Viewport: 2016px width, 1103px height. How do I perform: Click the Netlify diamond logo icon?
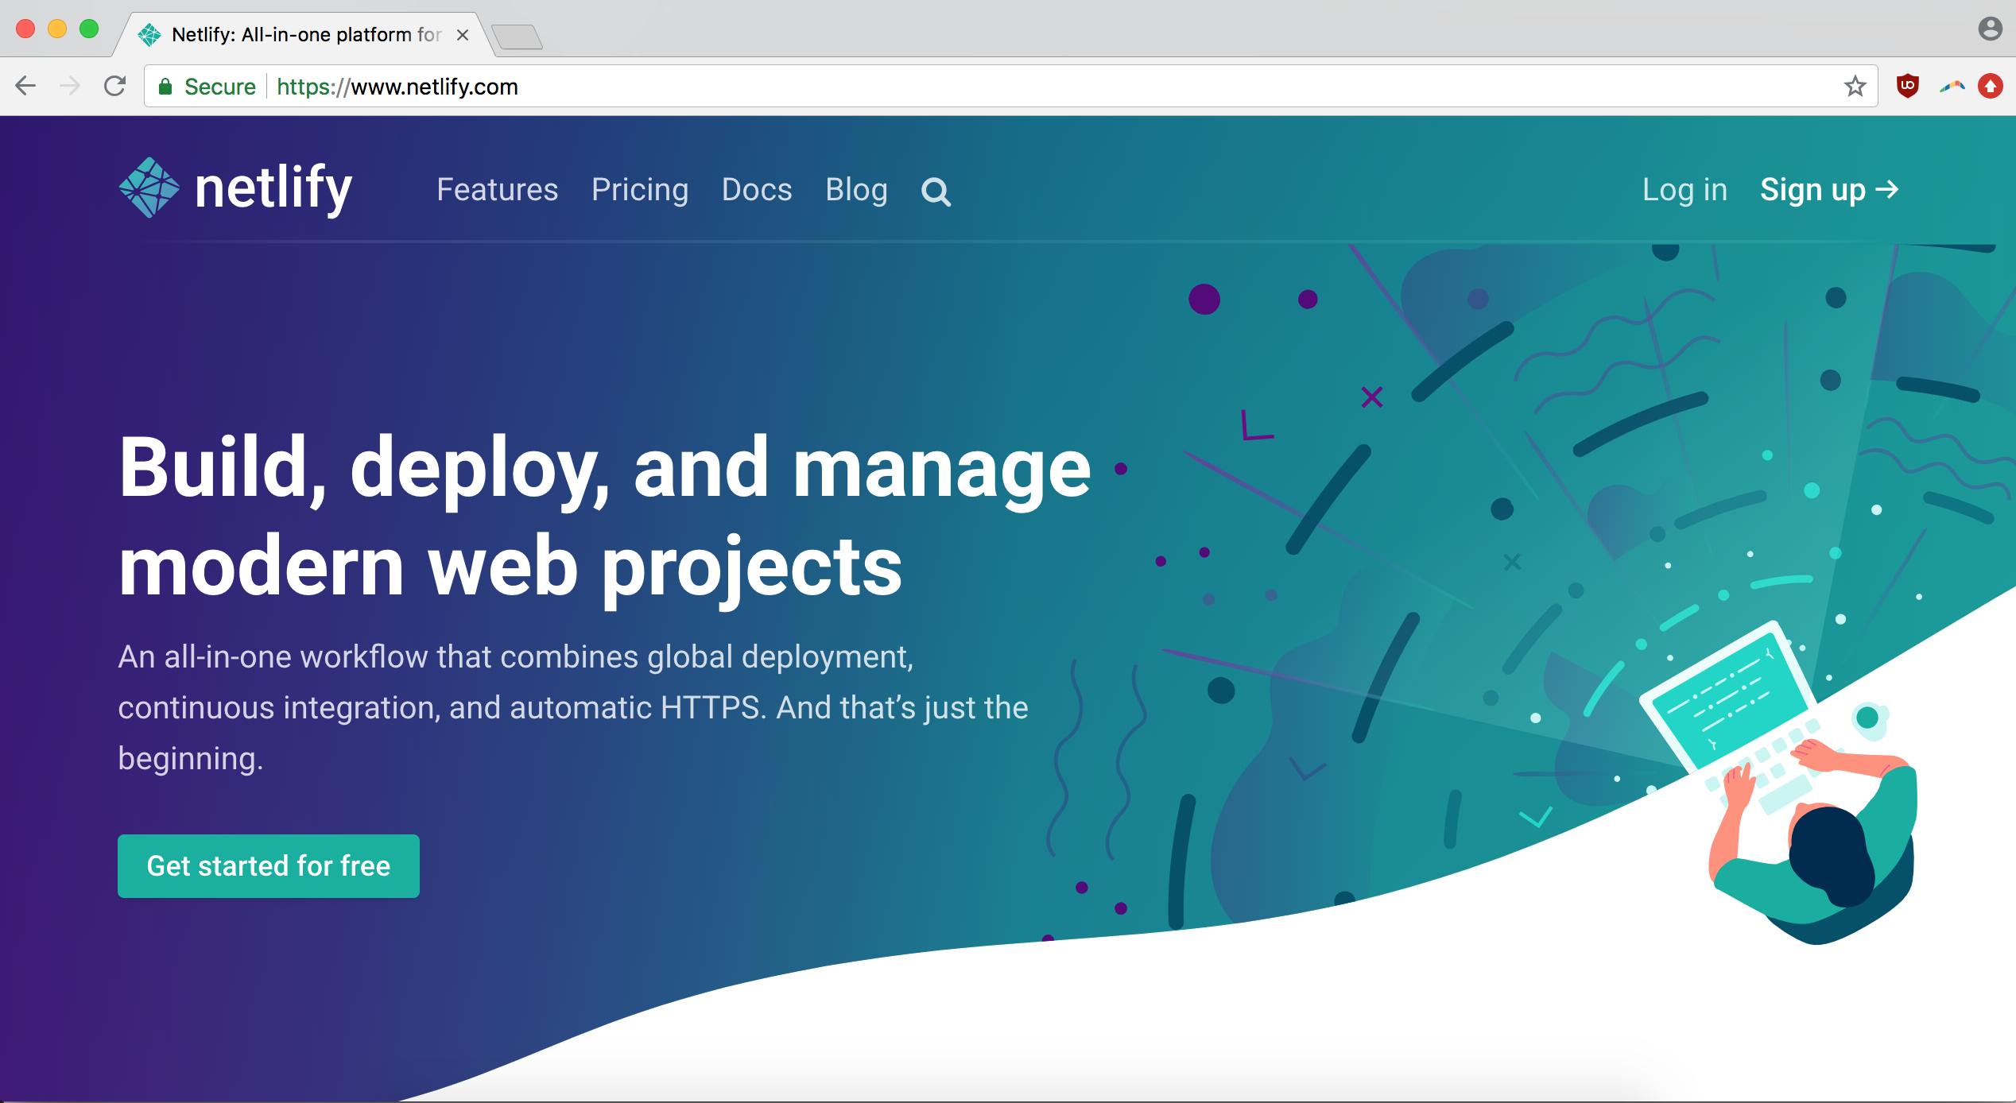click(x=149, y=188)
